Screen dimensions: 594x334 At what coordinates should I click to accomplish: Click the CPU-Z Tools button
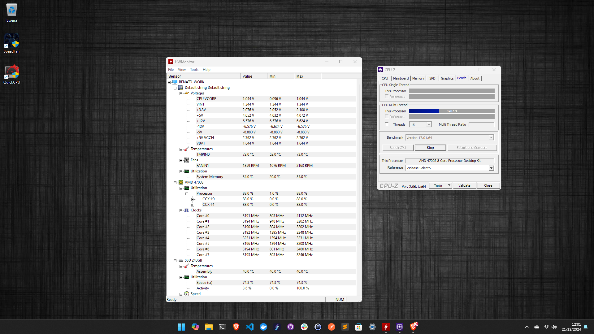pos(438,185)
